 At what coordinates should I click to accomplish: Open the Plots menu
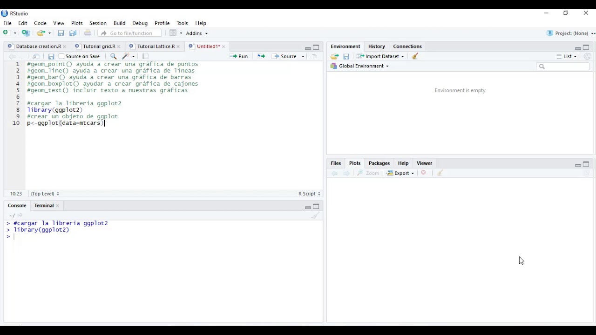point(77,23)
